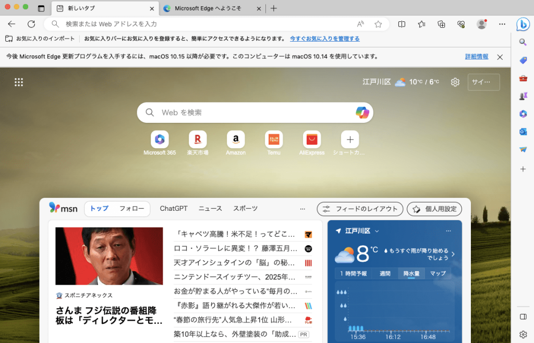Show more feed categories via the ellipsis
The image size is (534, 343).
point(302,209)
